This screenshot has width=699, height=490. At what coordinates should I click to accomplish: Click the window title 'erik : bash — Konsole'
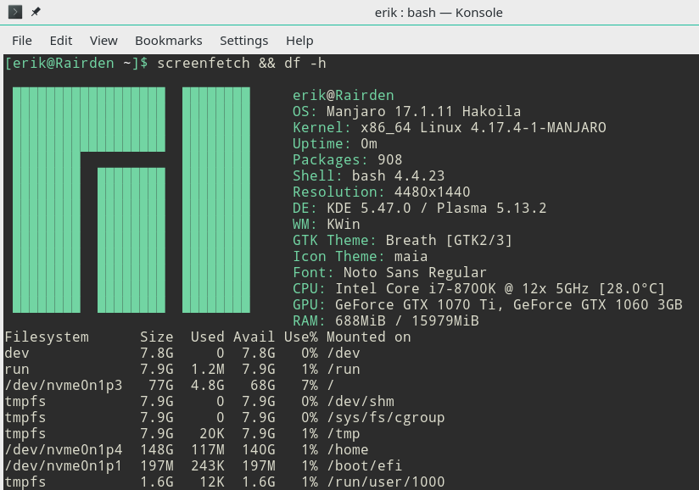coord(439,13)
